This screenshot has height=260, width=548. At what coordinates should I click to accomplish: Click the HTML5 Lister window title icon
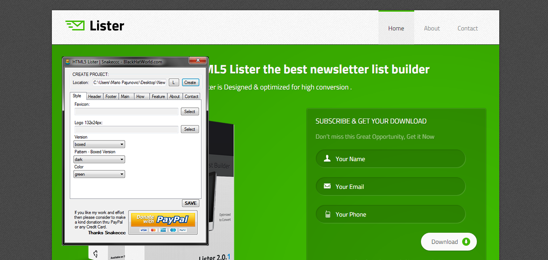[x=68, y=62]
